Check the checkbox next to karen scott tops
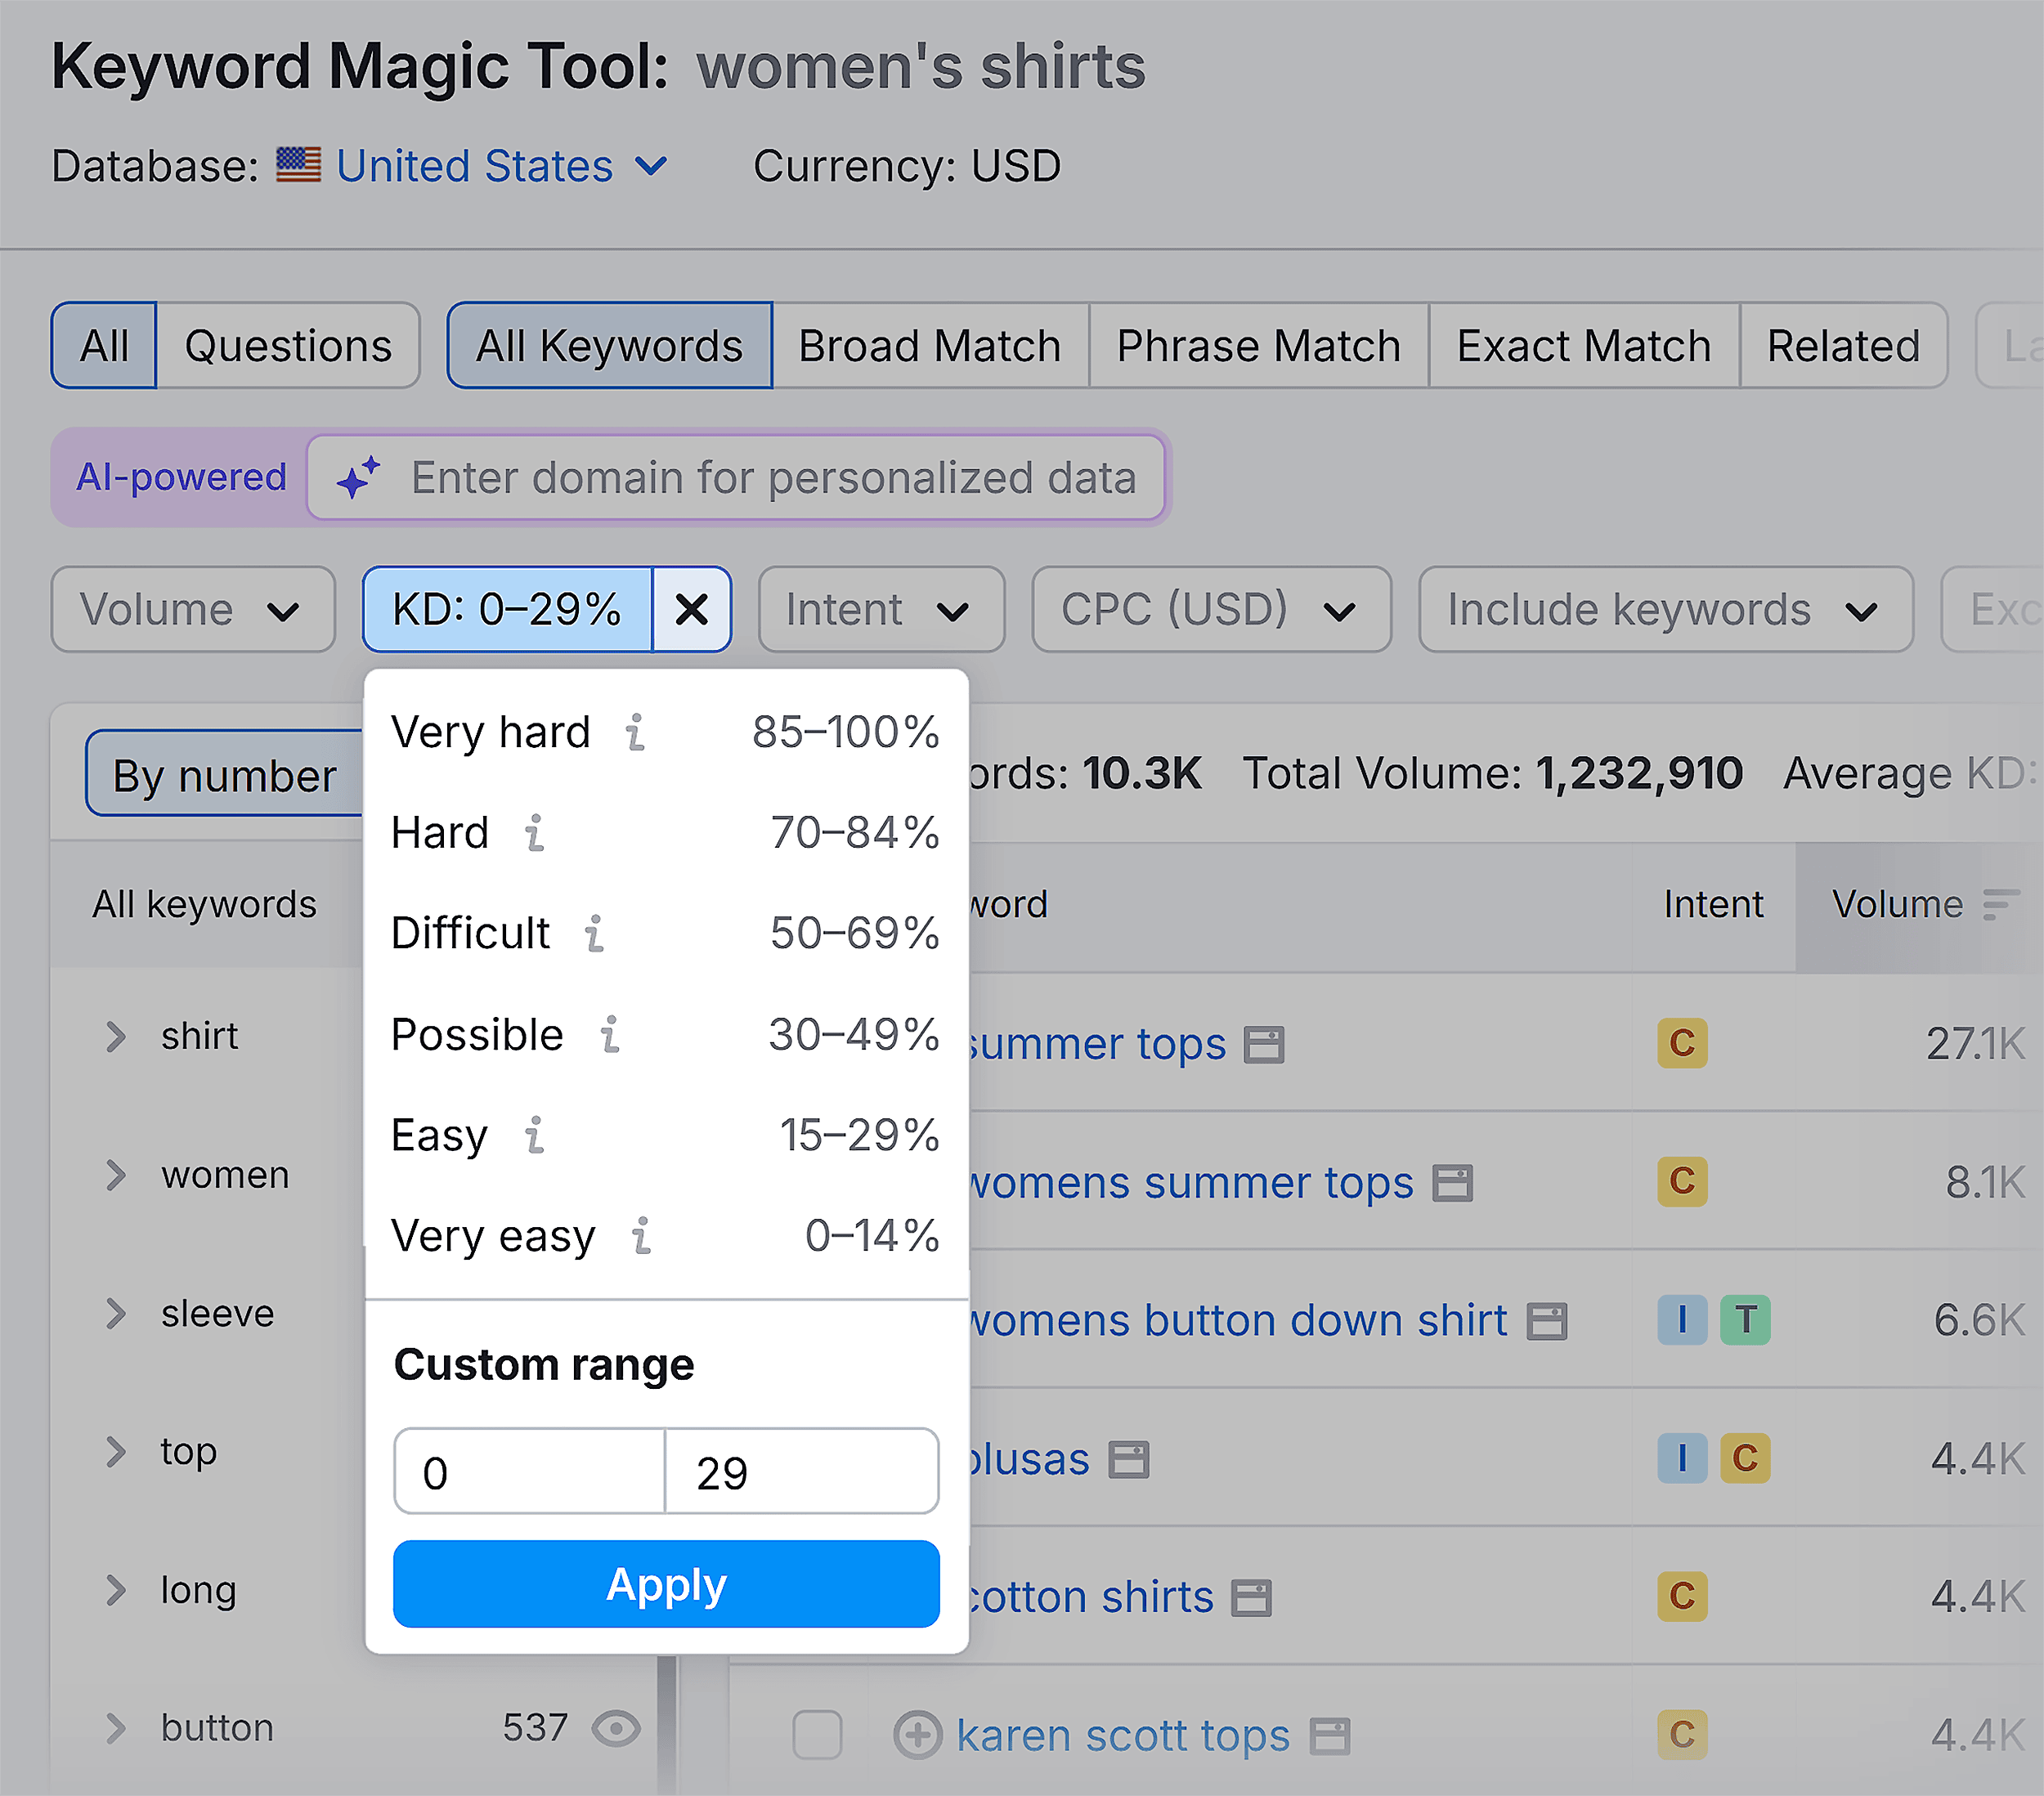The width and height of the screenshot is (2044, 1796). pyautogui.click(x=818, y=1735)
